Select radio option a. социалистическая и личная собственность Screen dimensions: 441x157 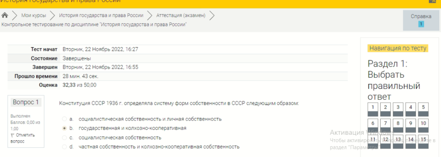64,119
